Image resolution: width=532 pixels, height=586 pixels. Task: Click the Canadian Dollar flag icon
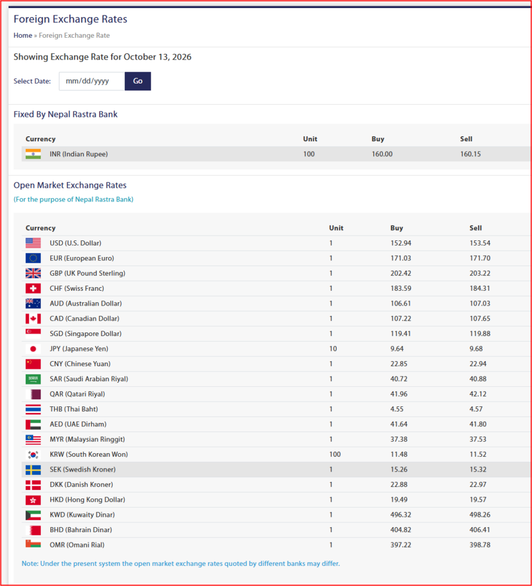(x=33, y=319)
